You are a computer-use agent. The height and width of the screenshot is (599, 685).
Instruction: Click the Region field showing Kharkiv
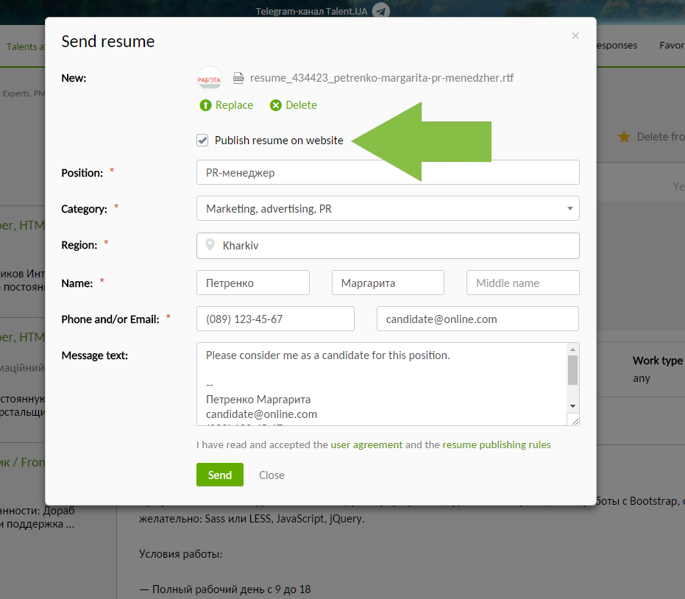click(x=388, y=246)
